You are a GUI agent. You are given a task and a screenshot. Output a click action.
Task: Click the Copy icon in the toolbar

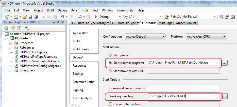point(49,17)
